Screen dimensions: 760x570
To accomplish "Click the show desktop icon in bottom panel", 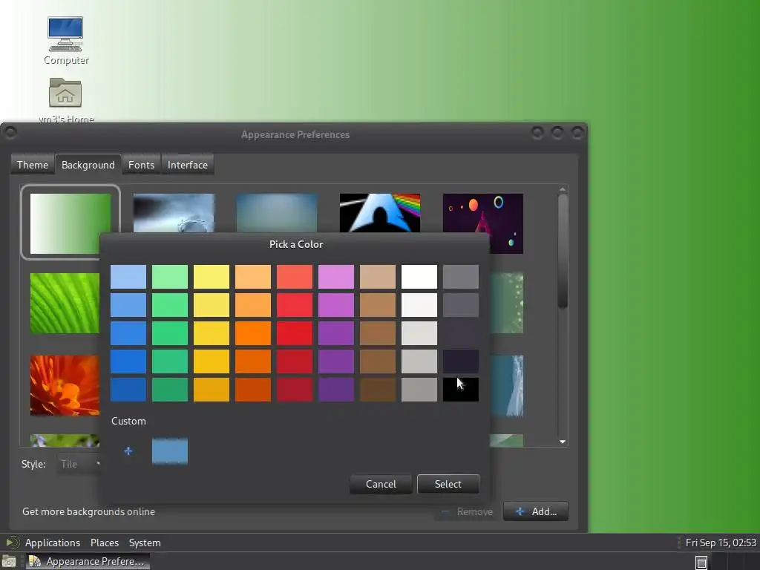I will point(9,561).
